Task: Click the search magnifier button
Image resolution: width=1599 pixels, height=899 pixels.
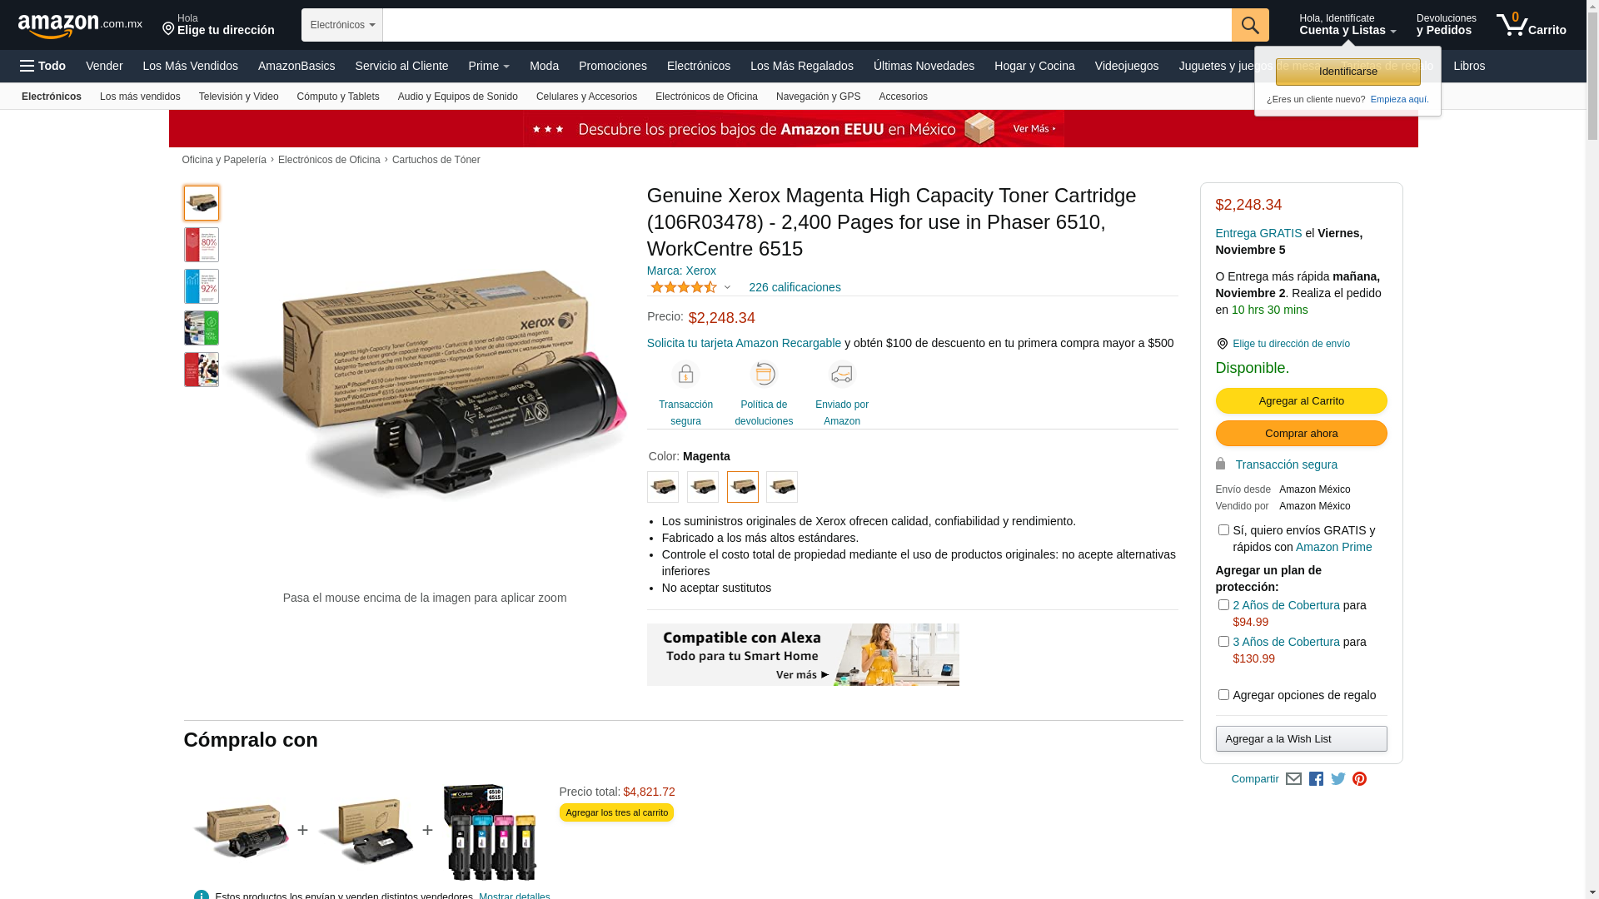Action: tap(1249, 25)
